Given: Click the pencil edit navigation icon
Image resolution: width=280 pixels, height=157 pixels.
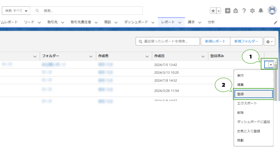Looking at the screenshot, I should click(275, 22).
